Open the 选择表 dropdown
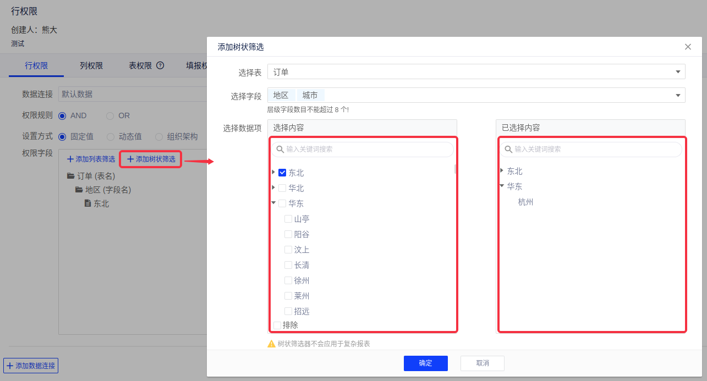The image size is (707, 381). 678,72
